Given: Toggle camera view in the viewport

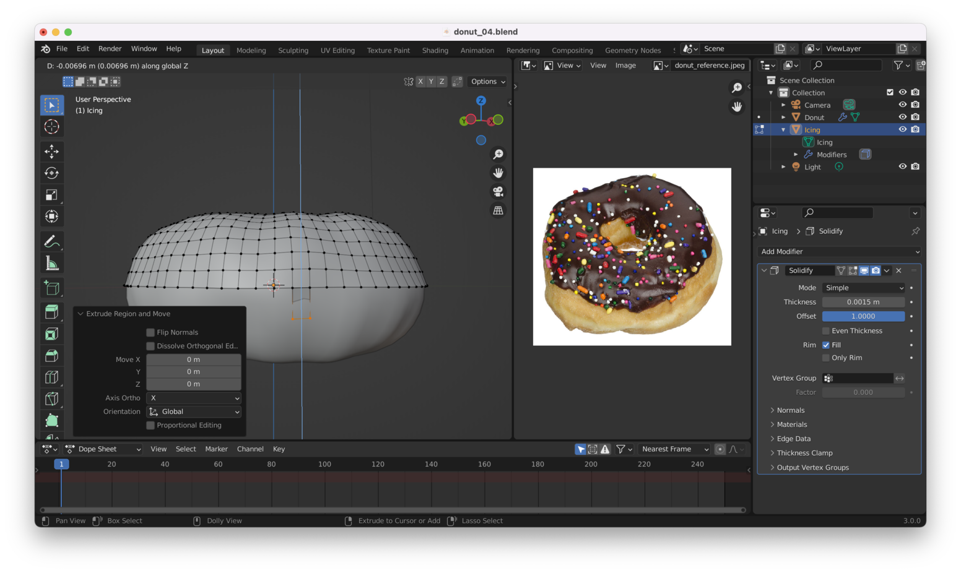Looking at the screenshot, I should tap(498, 192).
